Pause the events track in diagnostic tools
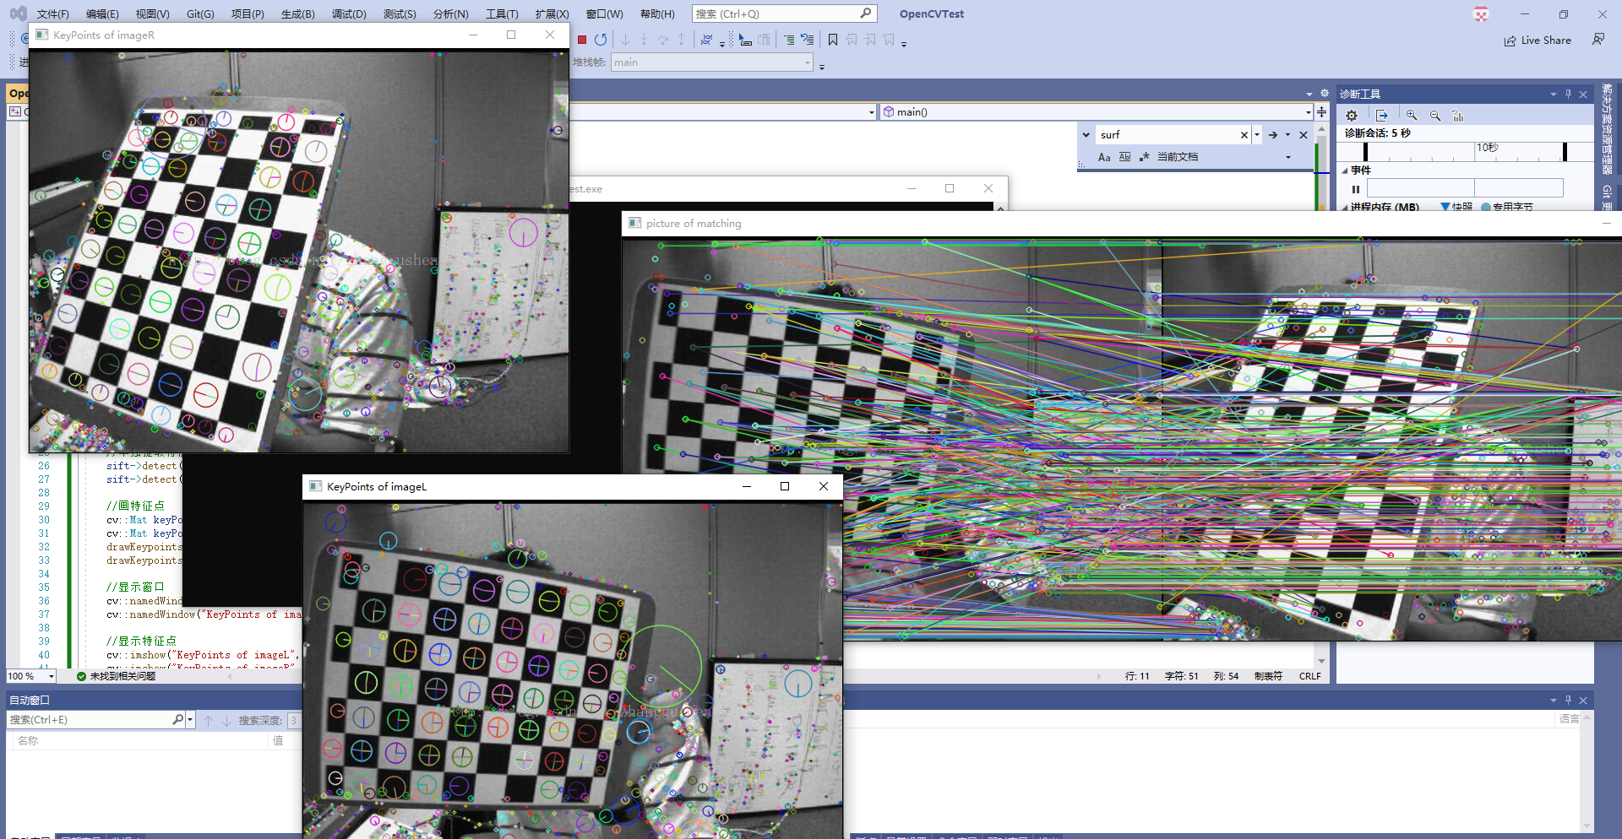This screenshot has height=839, width=1622. coord(1356,189)
